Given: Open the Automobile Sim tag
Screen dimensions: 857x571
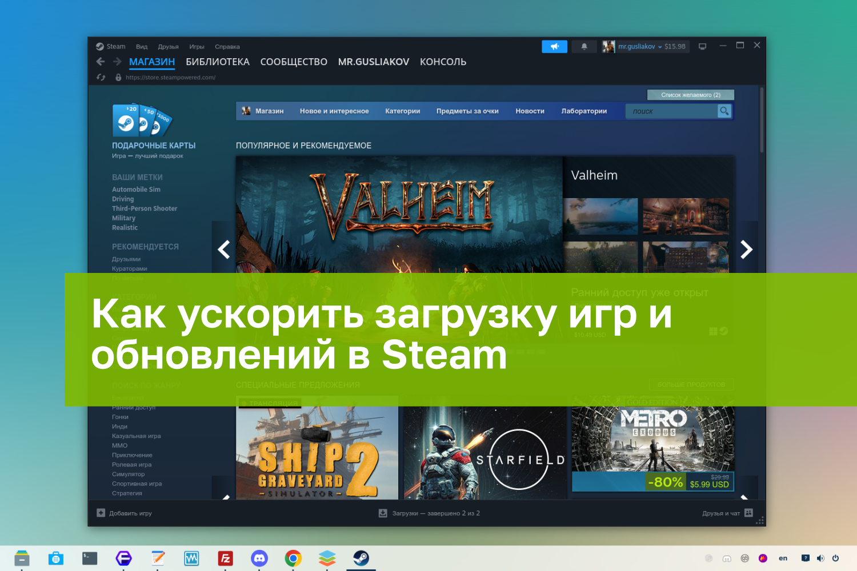Looking at the screenshot, I should pos(136,190).
